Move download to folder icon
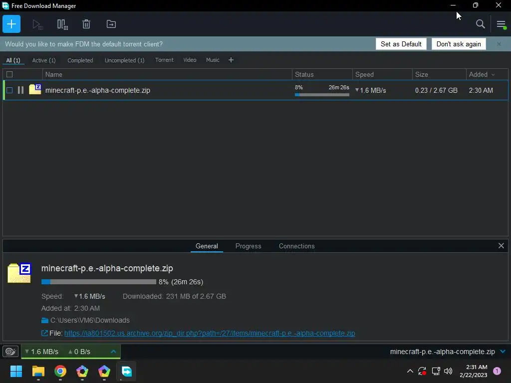 point(111,24)
